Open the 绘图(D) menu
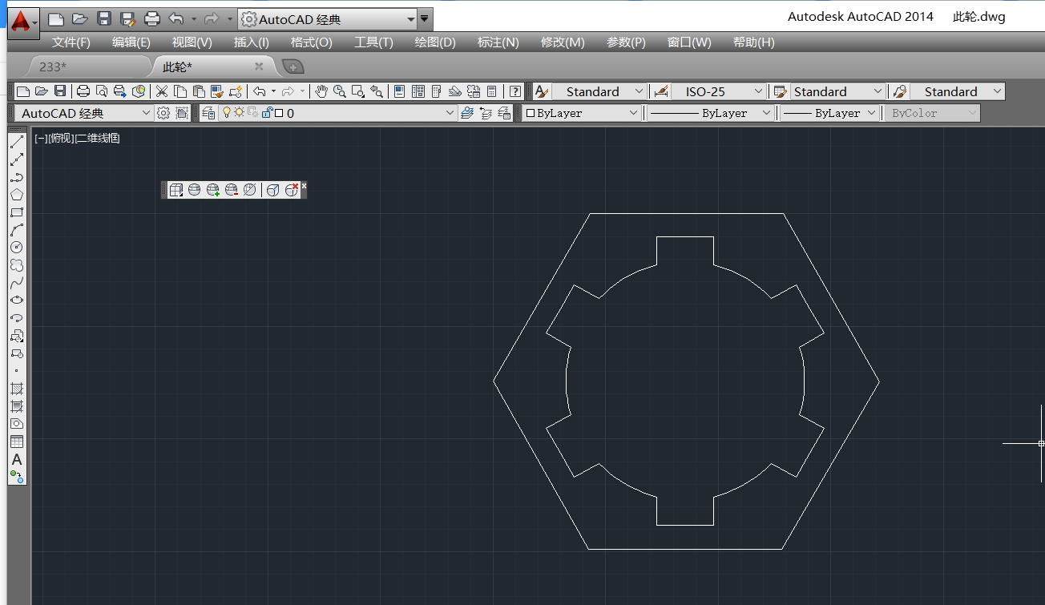The image size is (1045, 605). (x=435, y=42)
